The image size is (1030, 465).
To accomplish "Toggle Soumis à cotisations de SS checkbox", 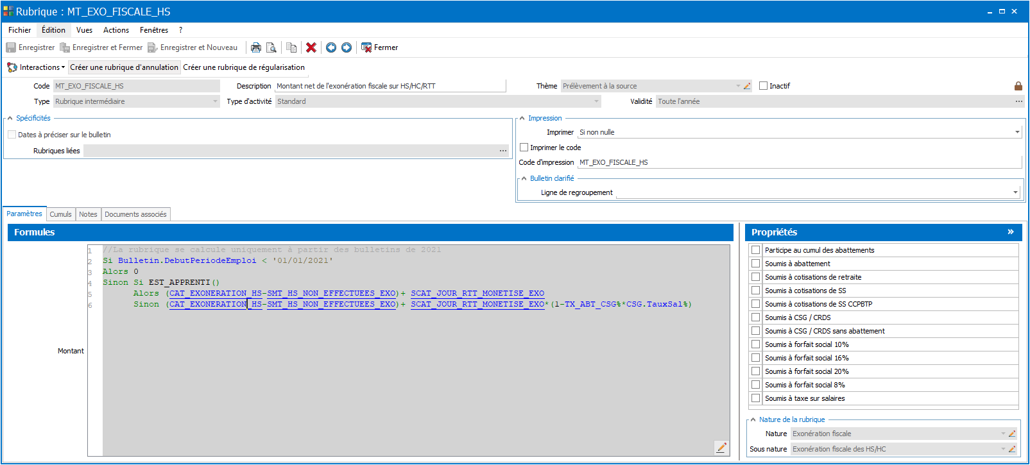I will point(756,291).
